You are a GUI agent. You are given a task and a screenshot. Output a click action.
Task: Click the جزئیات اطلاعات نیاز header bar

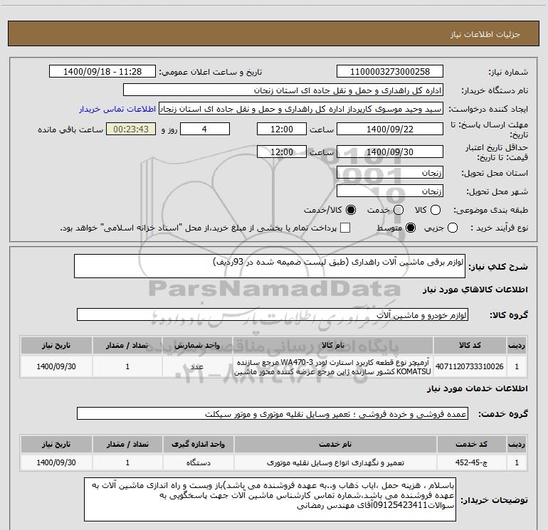(x=273, y=33)
